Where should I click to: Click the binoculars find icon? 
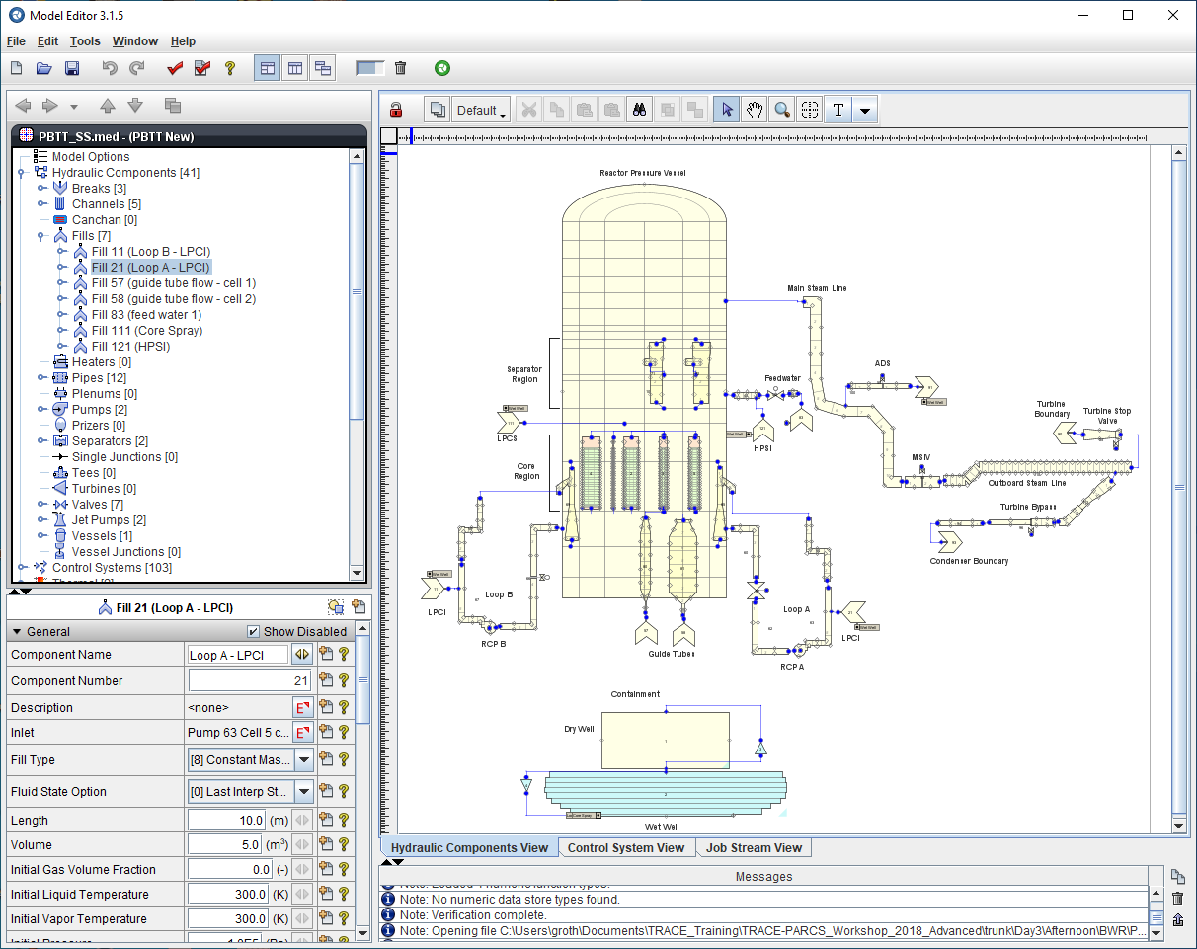coord(639,110)
